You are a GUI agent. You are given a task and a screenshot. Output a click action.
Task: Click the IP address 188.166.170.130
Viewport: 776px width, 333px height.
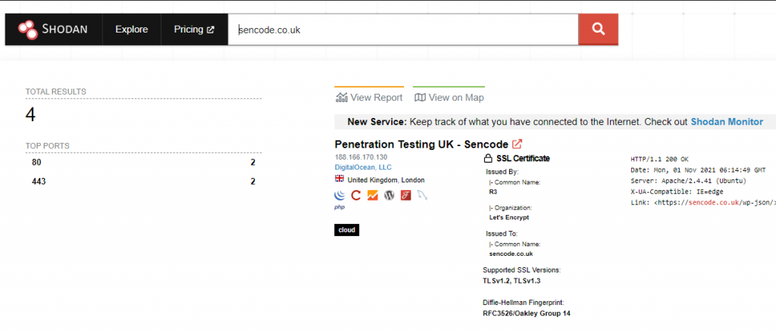tap(361, 157)
